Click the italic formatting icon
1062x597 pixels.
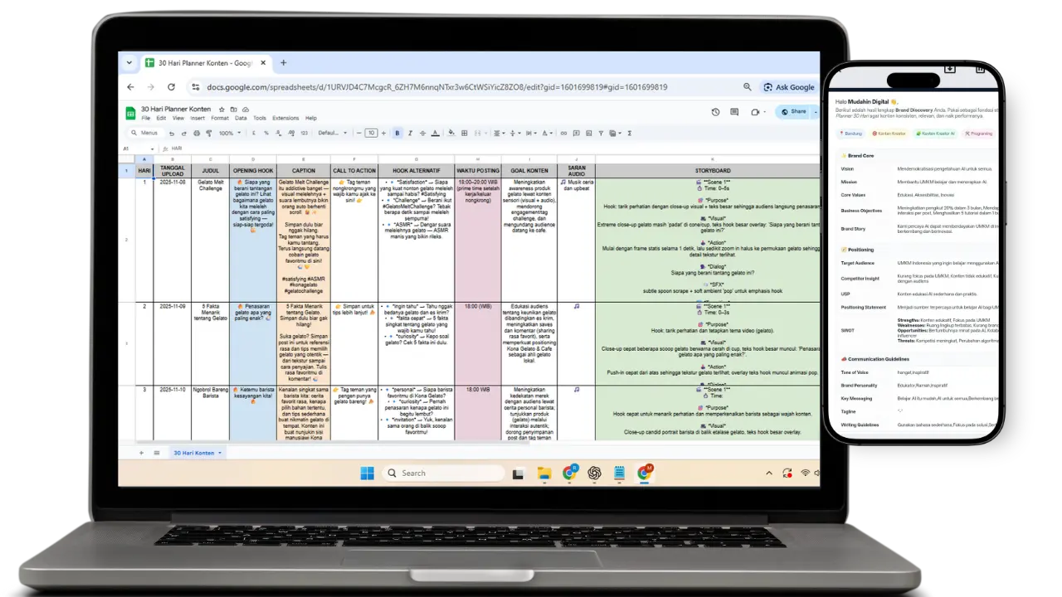409,133
